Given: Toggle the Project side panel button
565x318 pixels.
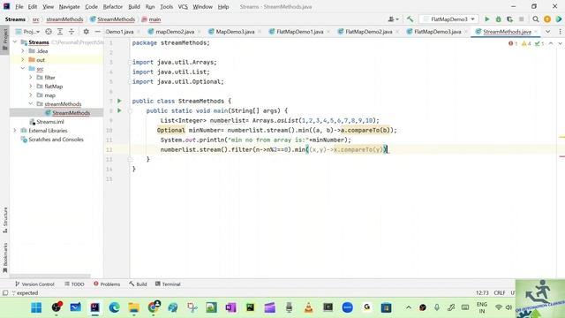Looking at the screenshot, I should [4, 41].
